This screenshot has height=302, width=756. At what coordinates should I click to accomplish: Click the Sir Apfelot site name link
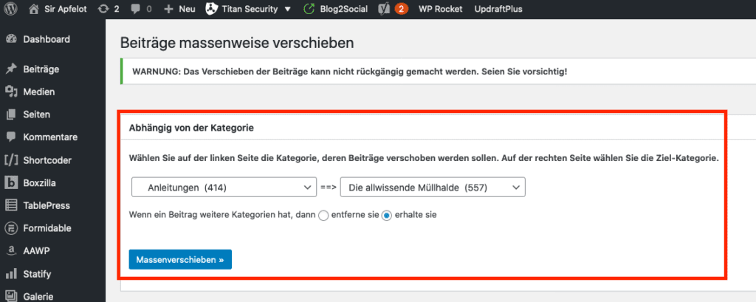click(x=65, y=9)
